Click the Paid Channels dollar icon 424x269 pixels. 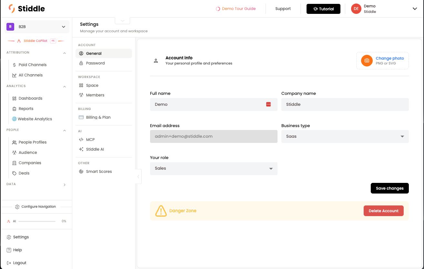[x=14, y=65]
